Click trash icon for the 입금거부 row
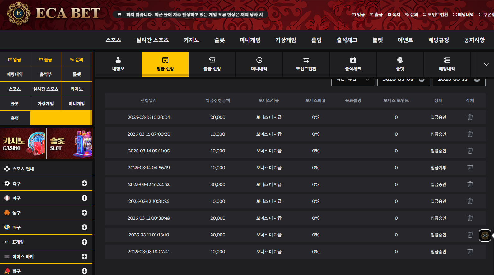The width and height of the screenshot is (494, 275). (x=470, y=168)
